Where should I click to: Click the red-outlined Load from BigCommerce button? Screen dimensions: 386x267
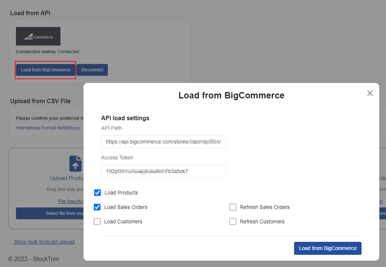tap(46, 70)
